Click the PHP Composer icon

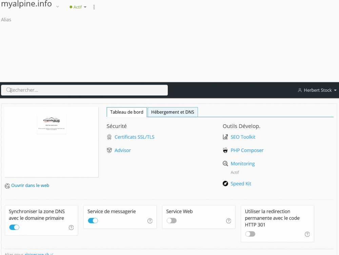pyautogui.click(x=225, y=150)
